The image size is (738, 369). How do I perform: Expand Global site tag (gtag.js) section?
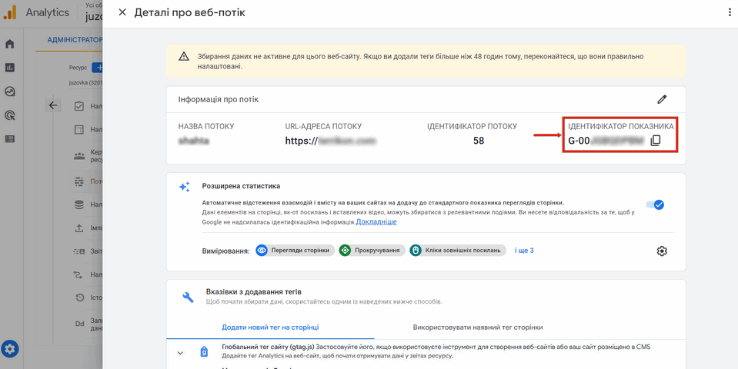[x=180, y=353]
